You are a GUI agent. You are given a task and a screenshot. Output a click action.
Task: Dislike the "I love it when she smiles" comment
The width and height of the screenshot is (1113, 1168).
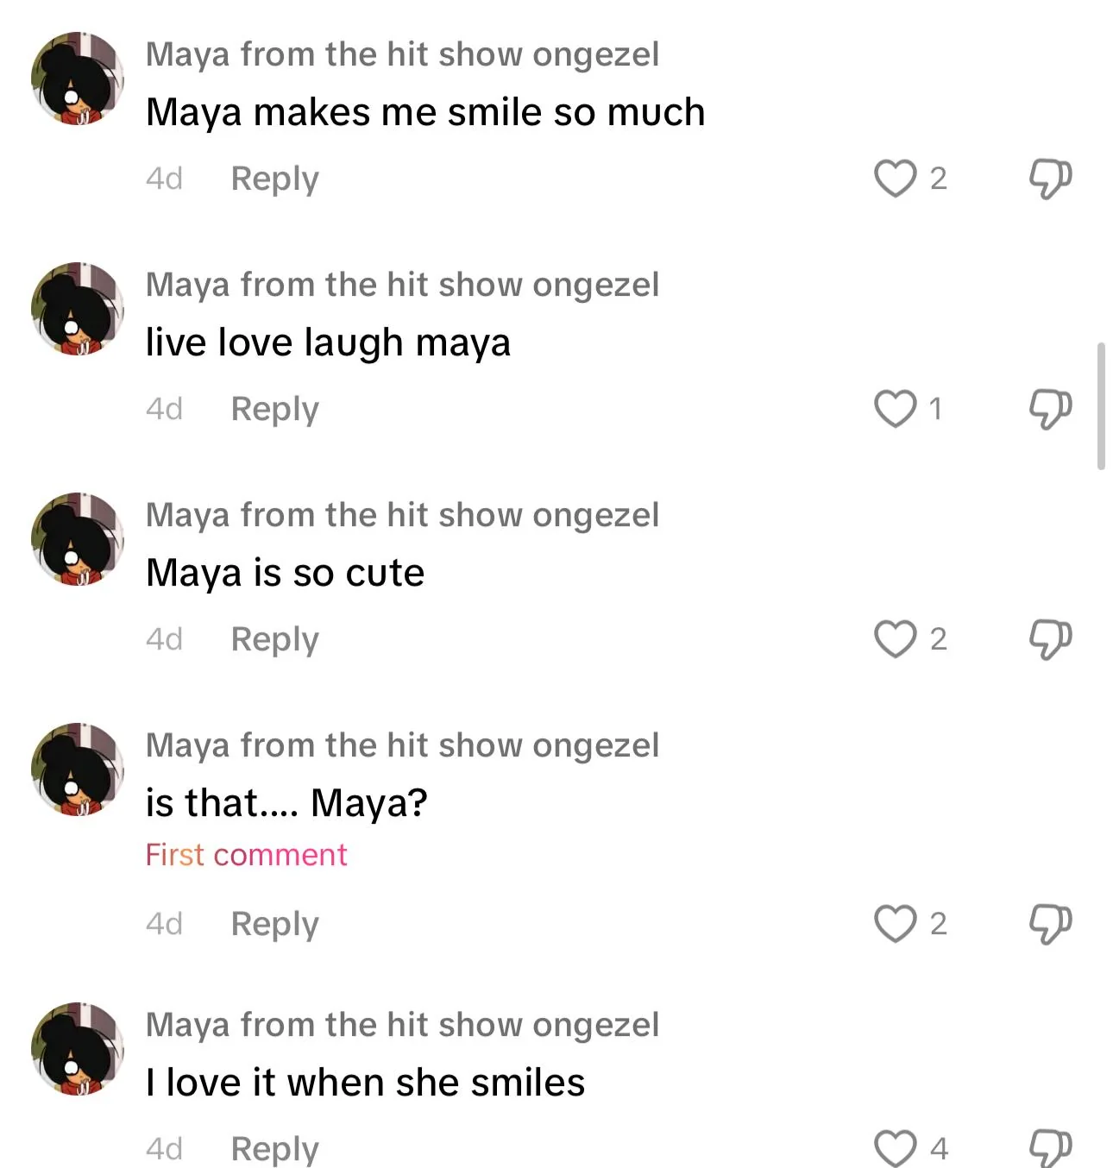pyautogui.click(x=1050, y=1149)
